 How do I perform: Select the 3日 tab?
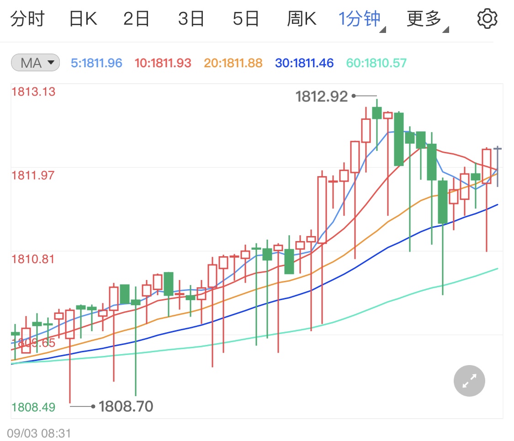pos(191,18)
